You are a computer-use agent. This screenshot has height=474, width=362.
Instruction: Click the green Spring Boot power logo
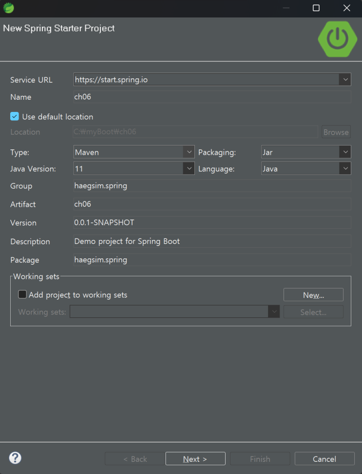[x=338, y=39]
